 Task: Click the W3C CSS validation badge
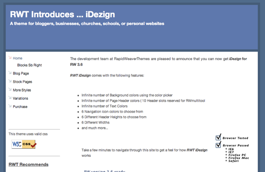click(24, 144)
